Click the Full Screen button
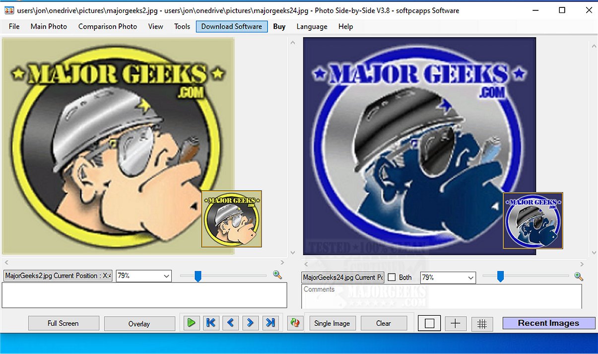 point(64,323)
